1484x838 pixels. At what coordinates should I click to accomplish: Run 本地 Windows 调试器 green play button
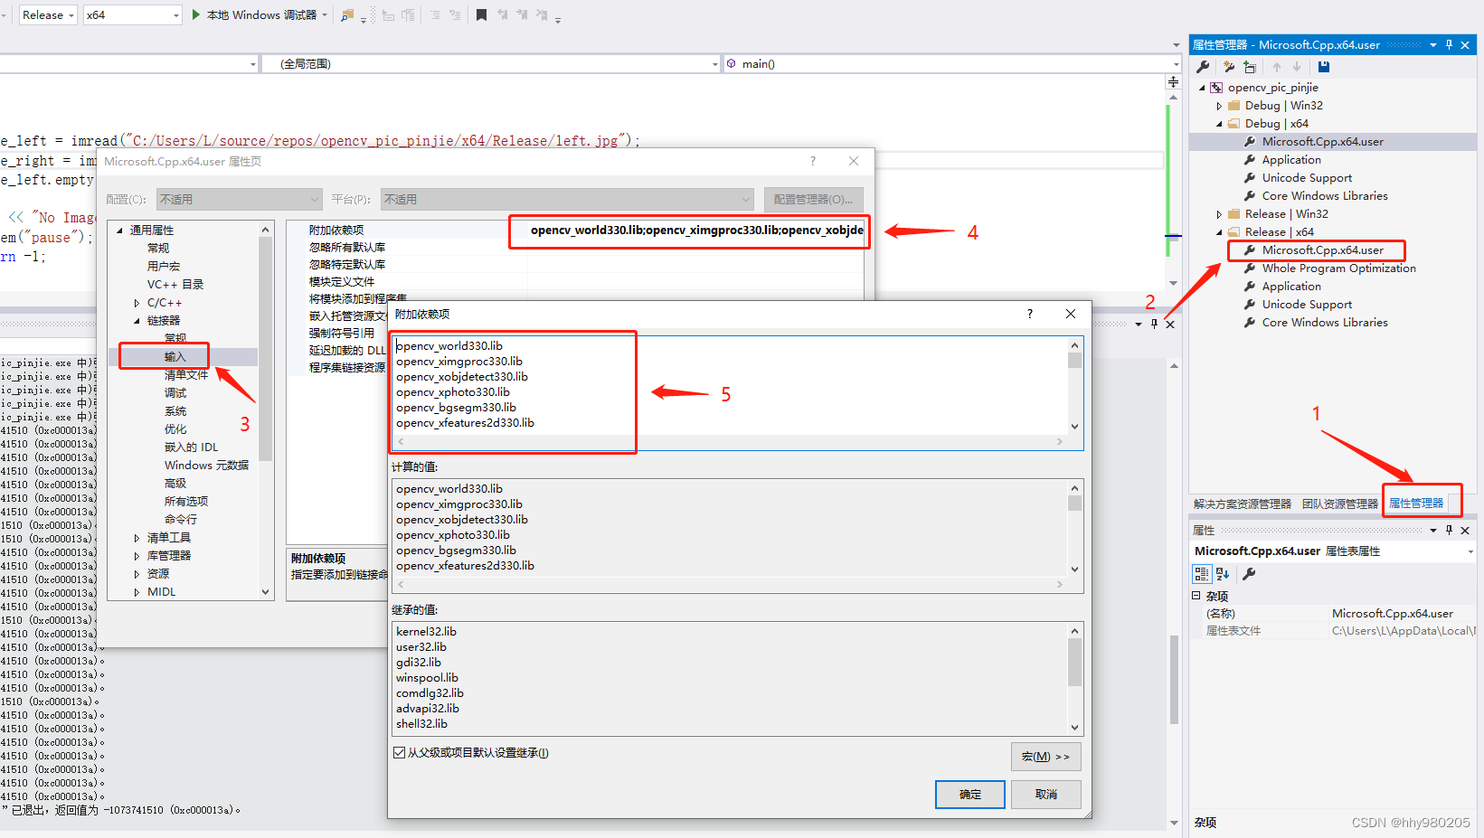pos(195,14)
